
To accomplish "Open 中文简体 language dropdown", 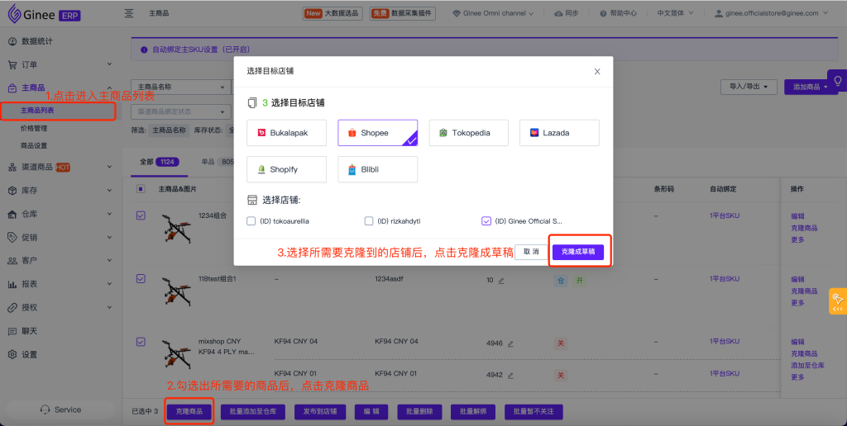I will pyautogui.click(x=675, y=13).
